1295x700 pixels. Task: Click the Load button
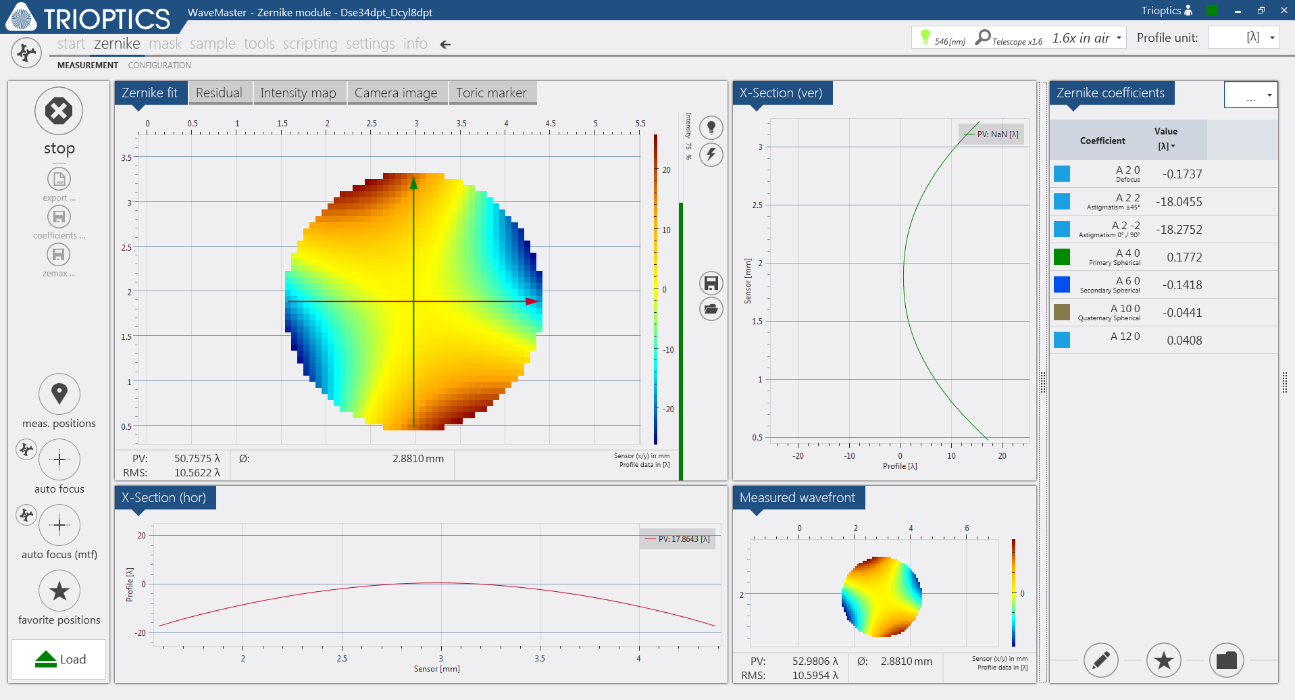(x=59, y=659)
